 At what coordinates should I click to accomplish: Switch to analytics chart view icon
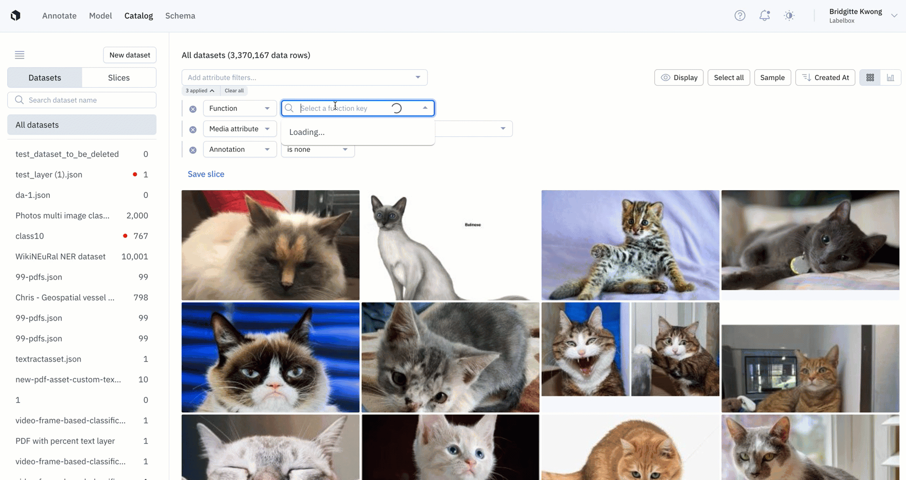point(891,77)
